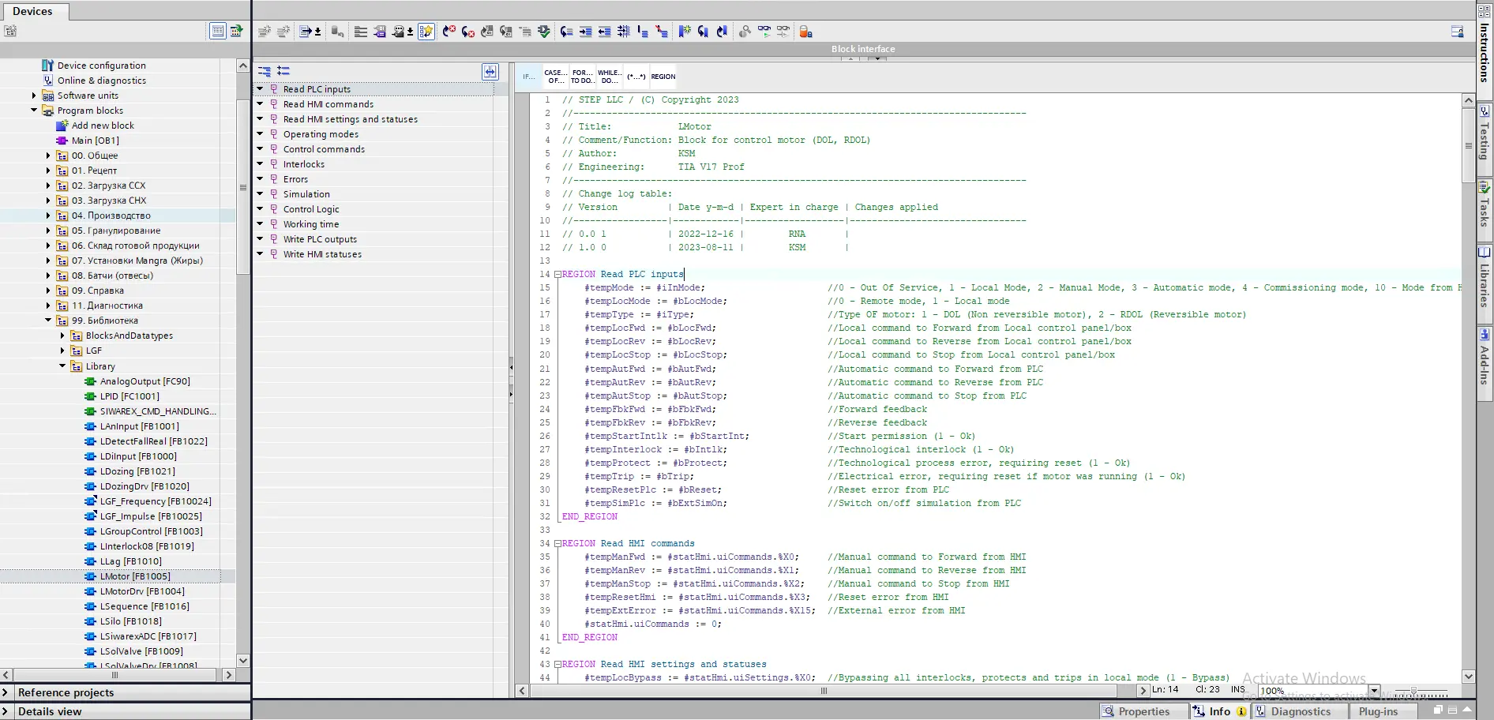
Task: Collapse the Interlocks region in overview
Action: point(260,164)
